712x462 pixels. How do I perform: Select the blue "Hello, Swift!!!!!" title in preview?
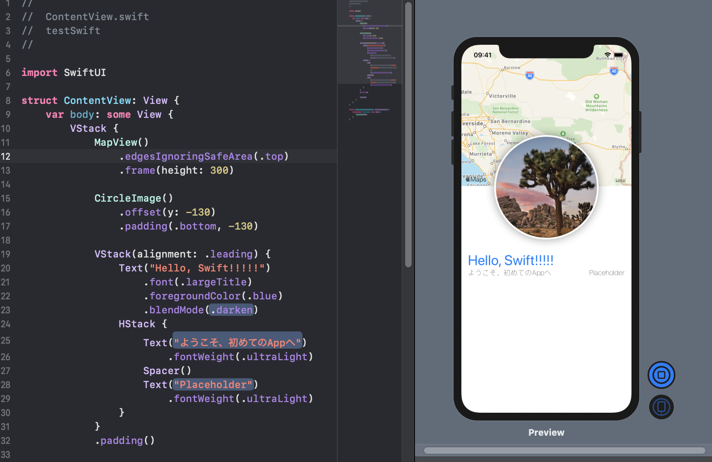511,260
